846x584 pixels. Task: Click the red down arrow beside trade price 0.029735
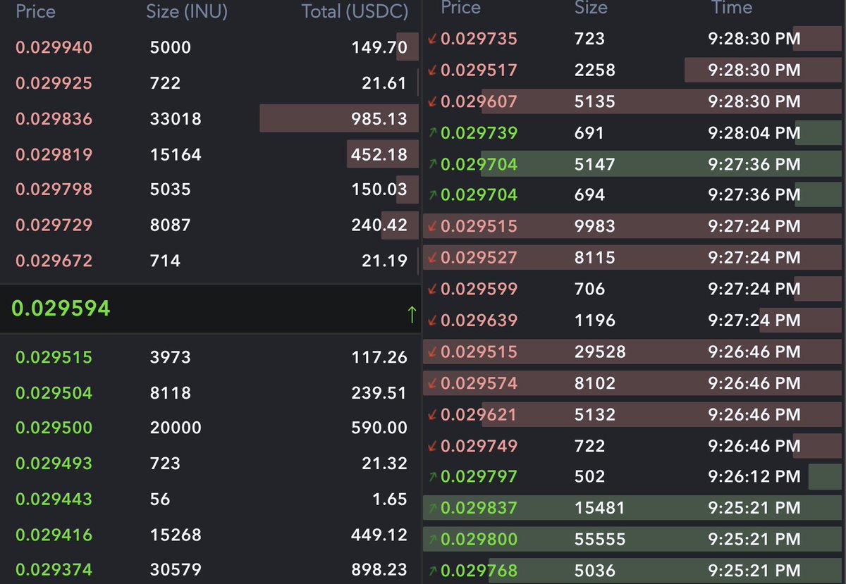pyautogui.click(x=432, y=39)
